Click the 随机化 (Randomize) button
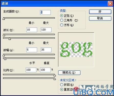Image resolution: width=114 pixels, height=96 pixels. point(69,73)
